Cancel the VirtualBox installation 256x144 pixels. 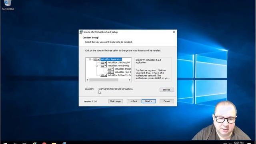point(167,101)
